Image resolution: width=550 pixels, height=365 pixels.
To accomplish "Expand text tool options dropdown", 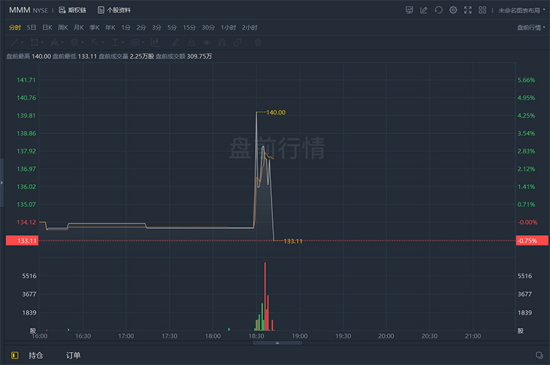I will (123, 43).
